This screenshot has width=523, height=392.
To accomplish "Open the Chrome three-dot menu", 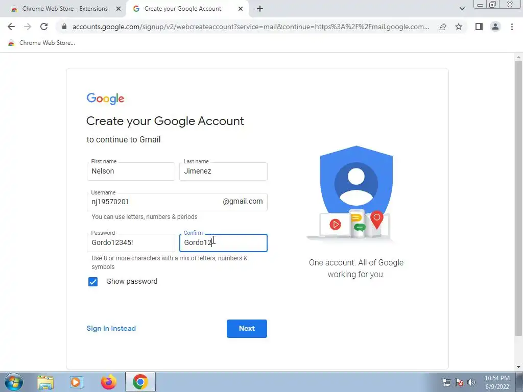I will click(x=512, y=27).
